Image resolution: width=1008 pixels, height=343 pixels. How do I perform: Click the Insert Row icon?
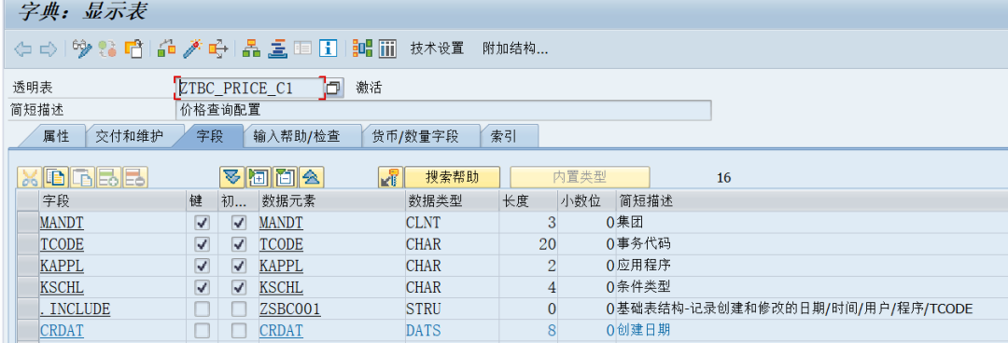(x=109, y=177)
